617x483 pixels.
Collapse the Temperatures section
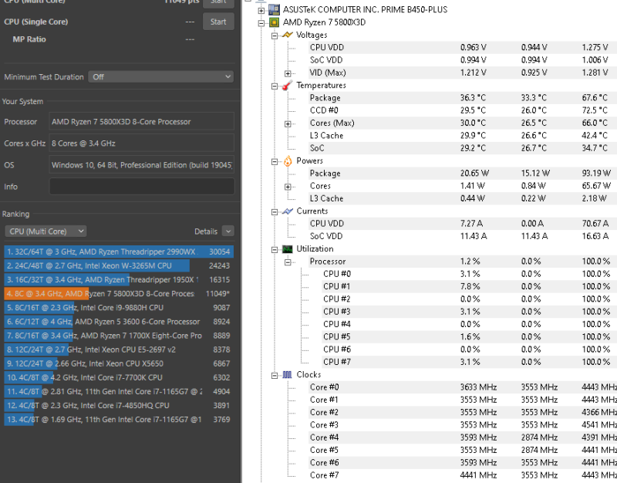275,86
